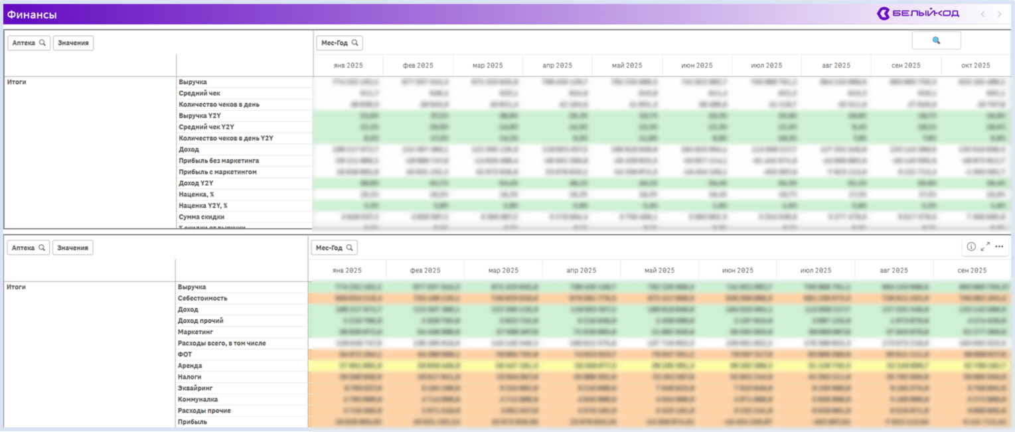
Task: Click search icon in upper Мес-Год button
Action: coord(355,42)
